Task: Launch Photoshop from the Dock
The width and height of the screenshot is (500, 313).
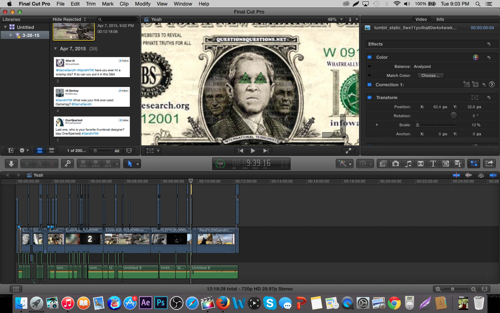Action: (161, 303)
